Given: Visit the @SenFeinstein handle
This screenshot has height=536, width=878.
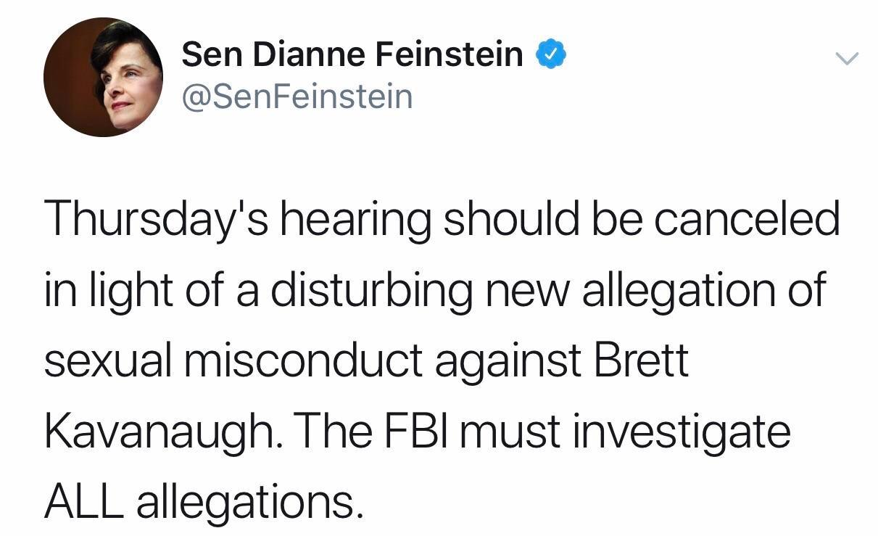Looking at the screenshot, I should pos(297,97).
